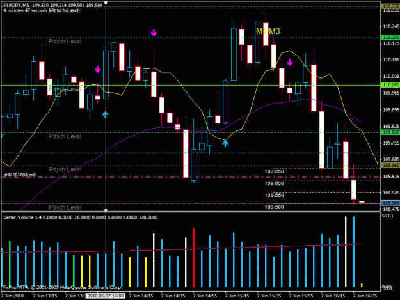
Task: Click the Psych Level label at 110.200
Action: click(x=65, y=42)
